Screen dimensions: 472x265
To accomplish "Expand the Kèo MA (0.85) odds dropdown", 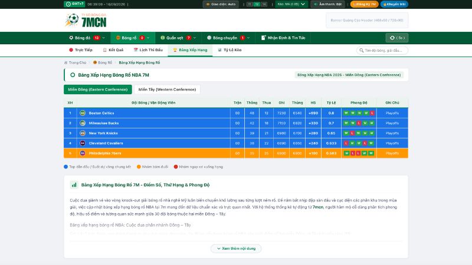I will click(291, 4).
